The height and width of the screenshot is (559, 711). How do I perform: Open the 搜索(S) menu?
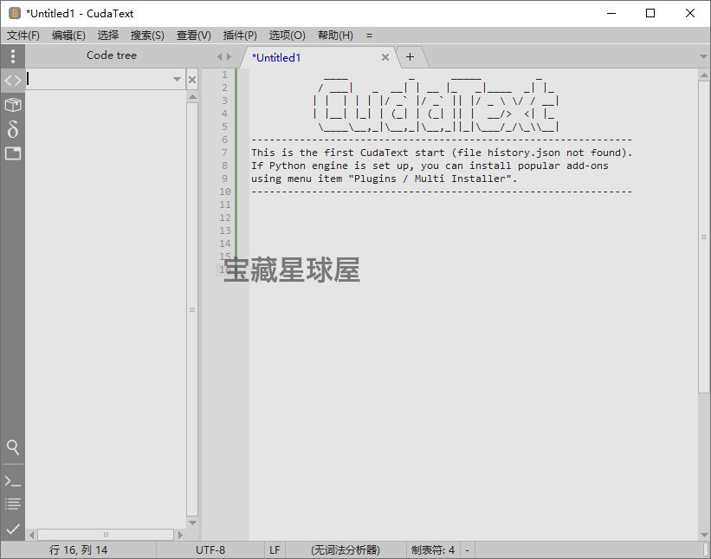[147, 36]
